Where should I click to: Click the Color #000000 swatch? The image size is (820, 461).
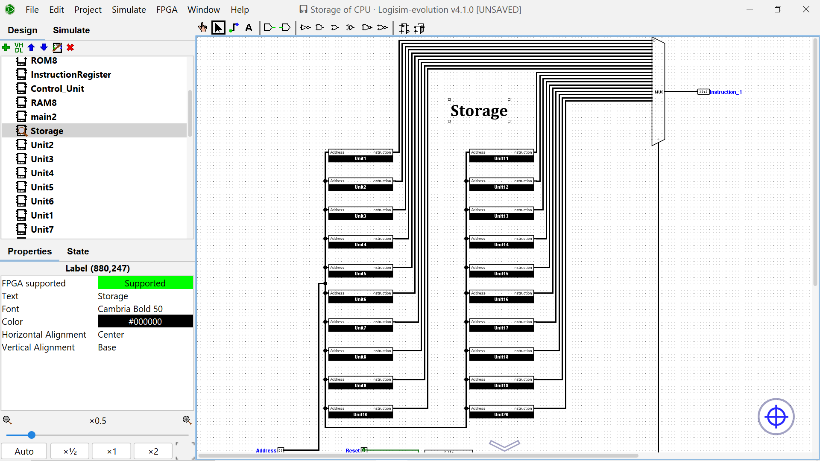[145, 321]
